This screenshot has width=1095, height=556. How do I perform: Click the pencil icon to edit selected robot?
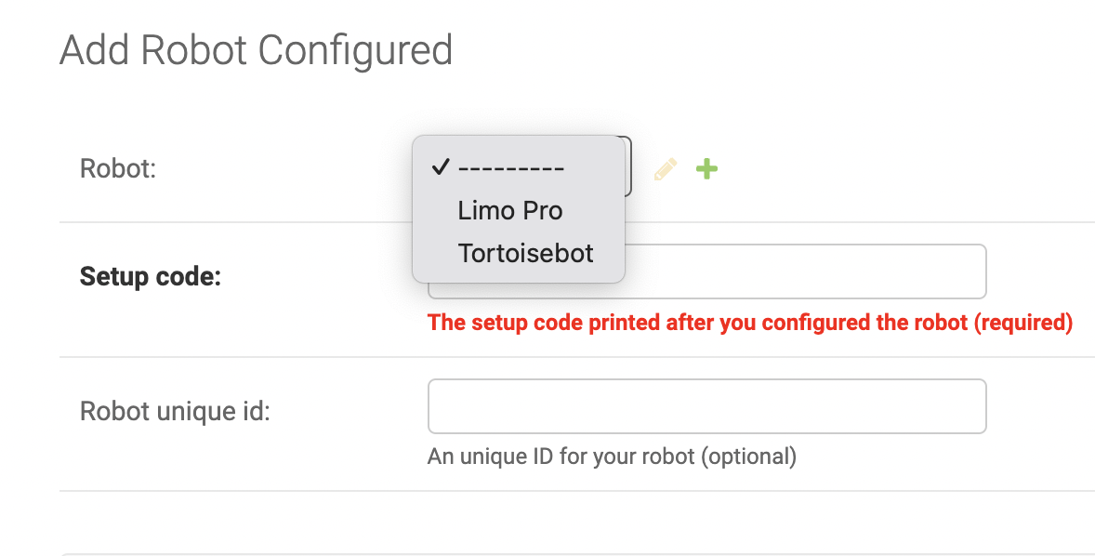click(666, 169)
